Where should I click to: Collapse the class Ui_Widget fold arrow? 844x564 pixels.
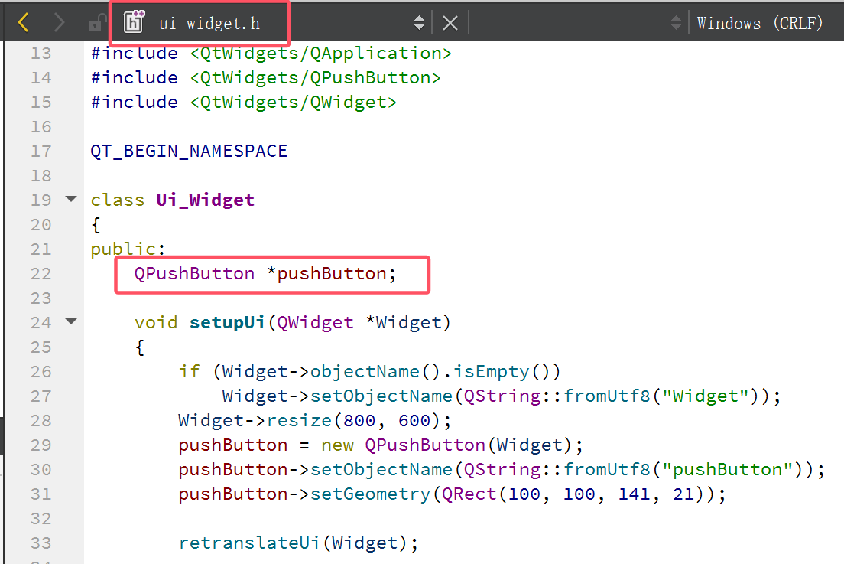point(71,199)
